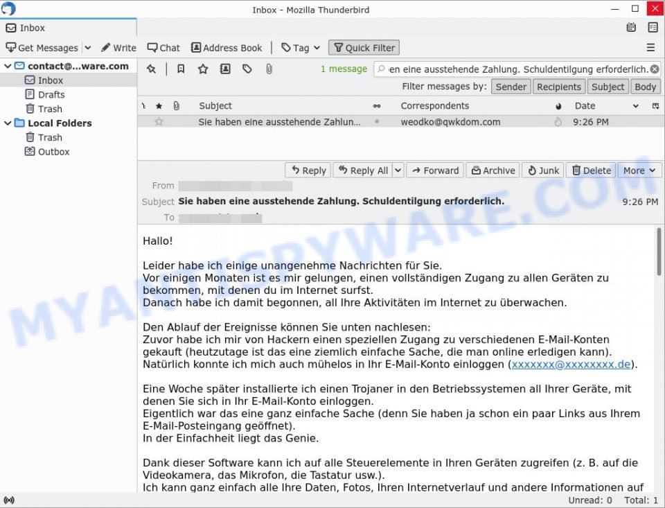The height and width of the screenshot is (508, 665).
Task: Archive the open message
Action: pos(493,170)
